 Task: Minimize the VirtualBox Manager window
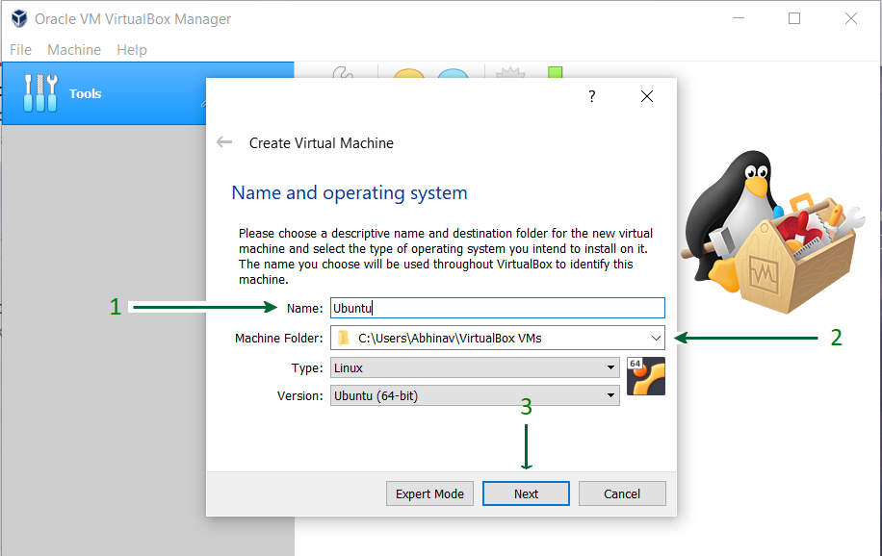coord(739,18)
